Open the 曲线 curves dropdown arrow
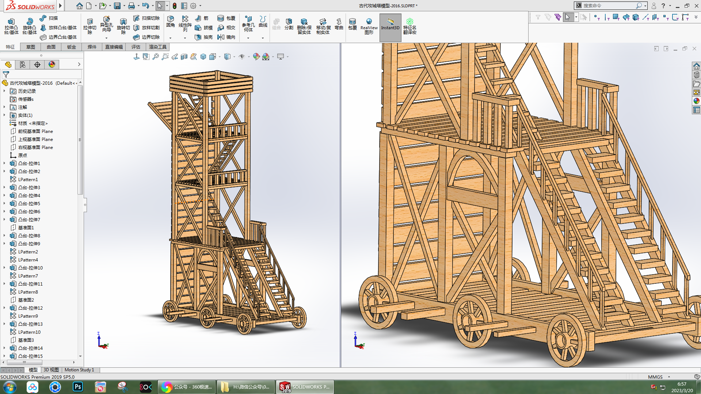 click(x=263, y=38)
